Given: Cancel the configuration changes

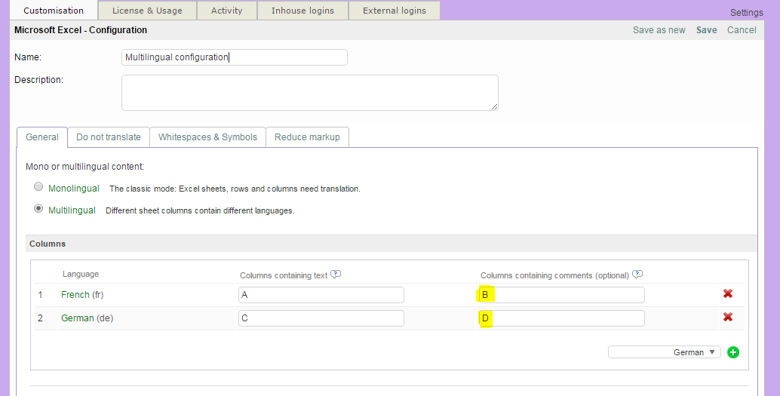Looking at the screenshot, I should coord(742,30).
